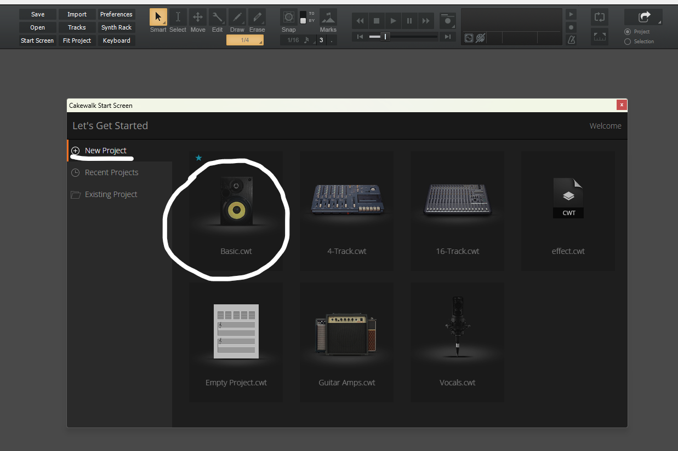Jump to project end
678x451 pixels.
pos(448,37)
